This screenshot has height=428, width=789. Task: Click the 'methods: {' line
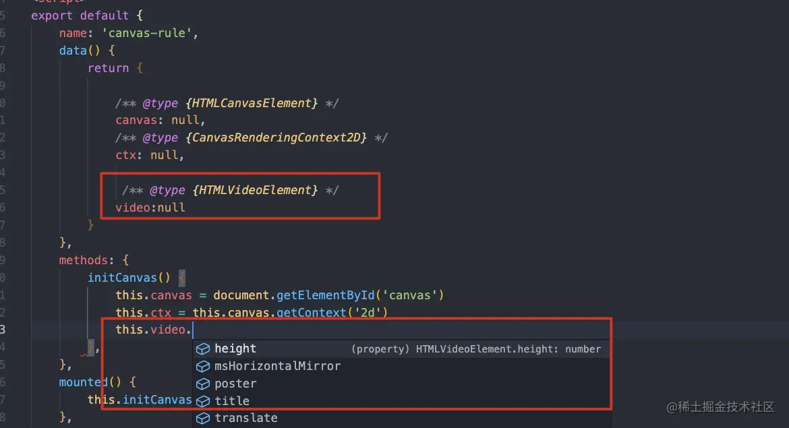tap(94, 260)
